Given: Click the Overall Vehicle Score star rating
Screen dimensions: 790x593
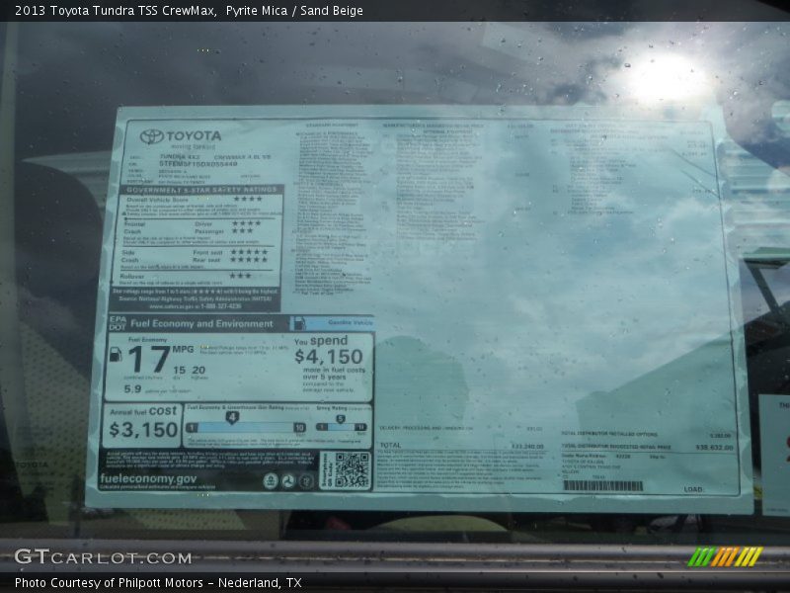Looking at the screenshot, I should [248, 200].
